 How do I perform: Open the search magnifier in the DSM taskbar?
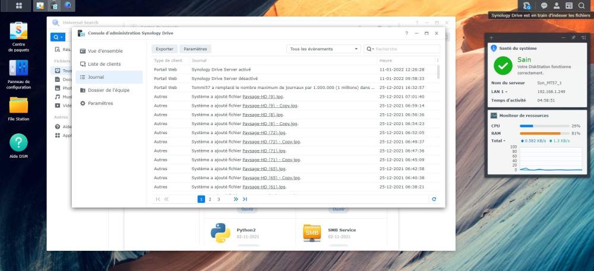[582, 6]
